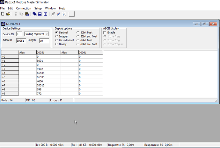Open the Window menu
Screen dimensions: 220x148
pyautogui.click(x=50, y=8)
